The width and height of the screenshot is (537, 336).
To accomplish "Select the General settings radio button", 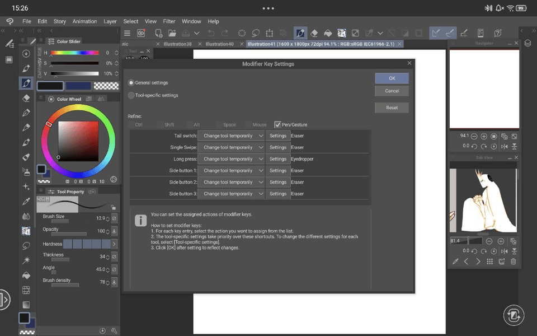I will coord(131,83).
